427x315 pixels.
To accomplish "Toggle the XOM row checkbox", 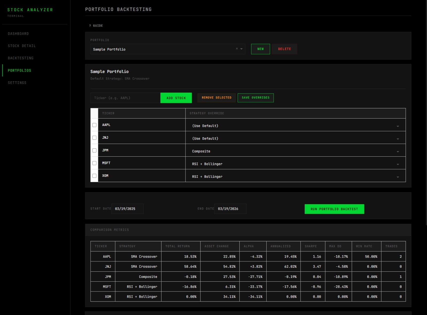I will click(x=94, y=176).
